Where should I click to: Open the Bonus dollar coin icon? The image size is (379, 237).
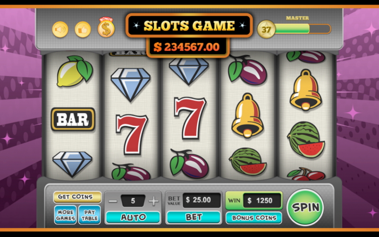[106, 27]
